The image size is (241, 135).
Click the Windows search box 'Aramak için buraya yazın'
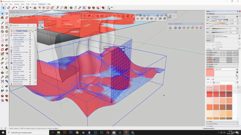(x=27, y=132)
